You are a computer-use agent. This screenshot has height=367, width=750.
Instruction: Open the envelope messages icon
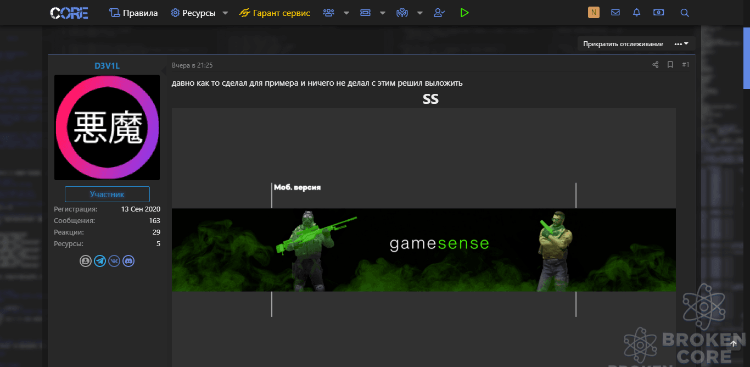(x=615, y=13)
